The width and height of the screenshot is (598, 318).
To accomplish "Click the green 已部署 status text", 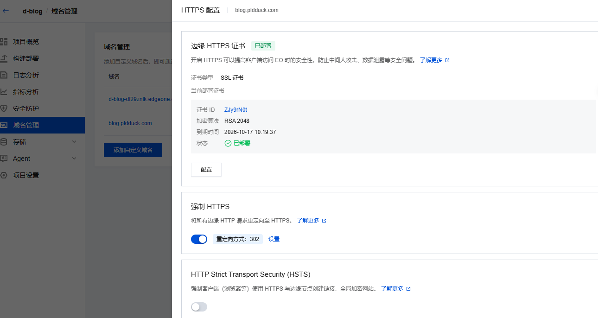I will [242, 143].
